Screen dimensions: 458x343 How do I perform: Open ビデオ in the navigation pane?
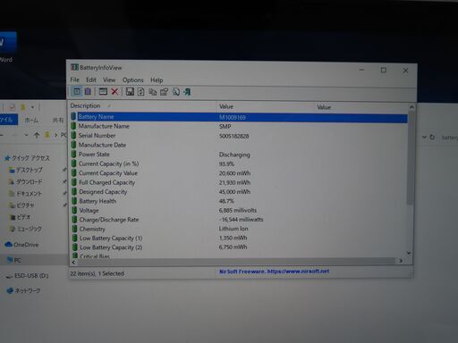click(x=21, y=217)
